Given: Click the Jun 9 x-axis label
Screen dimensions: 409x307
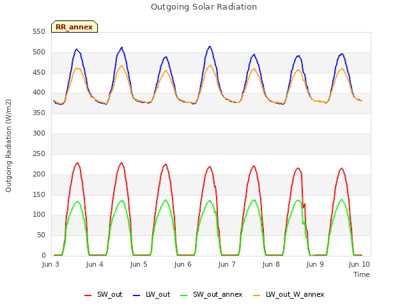Looking at the screenshot, I should 315,264.
